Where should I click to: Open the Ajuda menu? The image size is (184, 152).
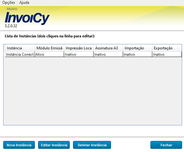click(x=24, y=3)
